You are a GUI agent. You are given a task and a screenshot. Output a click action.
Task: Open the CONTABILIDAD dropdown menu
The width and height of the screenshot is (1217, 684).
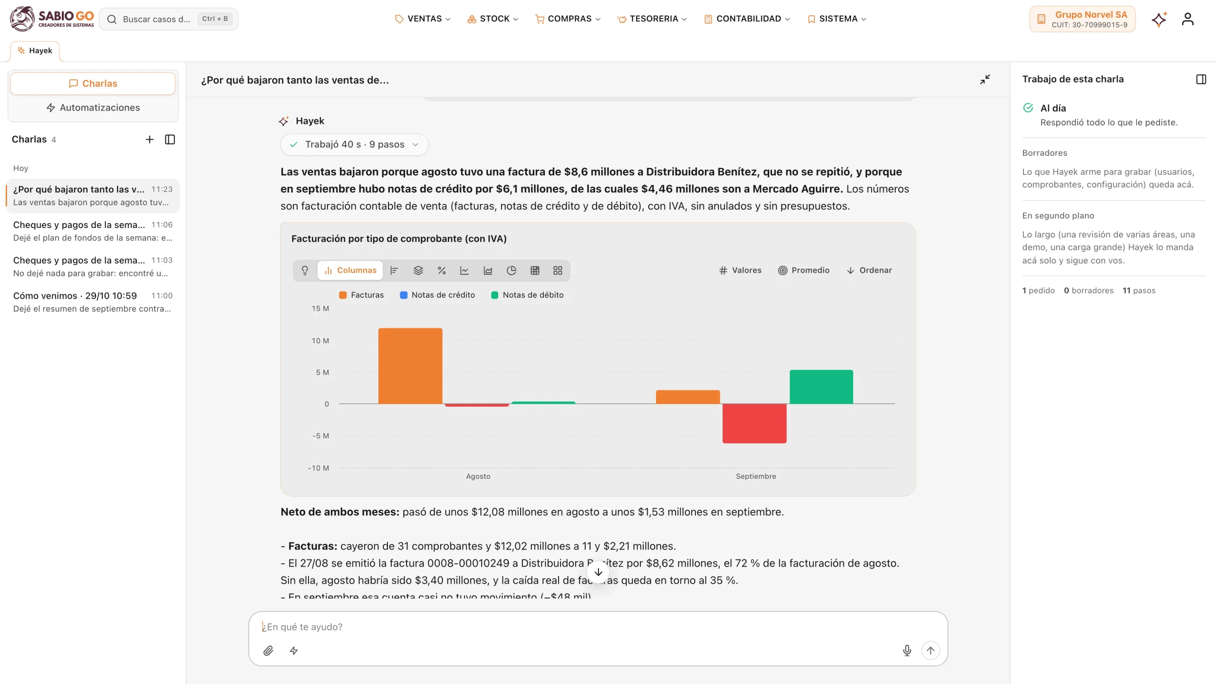747,19
